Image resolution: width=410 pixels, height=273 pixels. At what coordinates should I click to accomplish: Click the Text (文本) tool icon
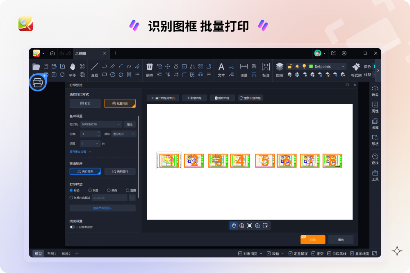tap(221, 66)
